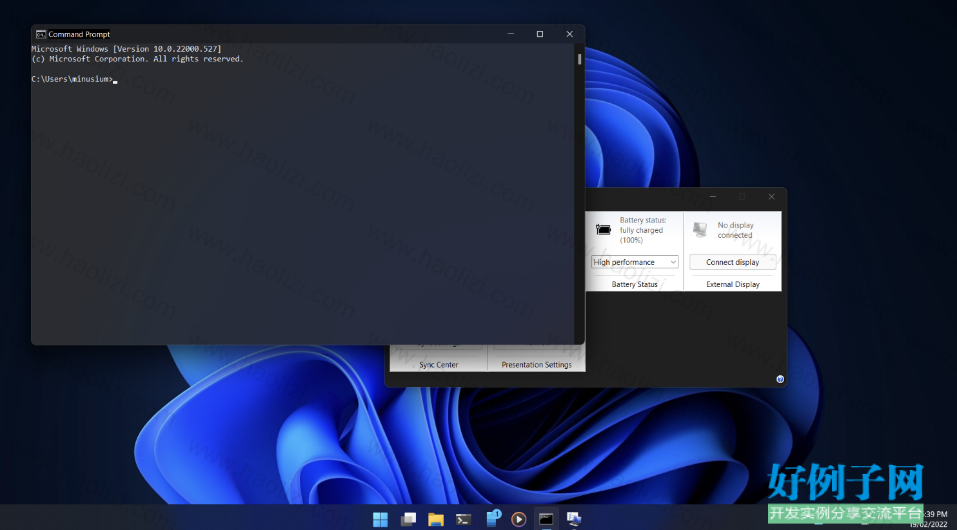Click the Command Prompt title bar icon
Image resolution: width=957 pixels, height=530 pixels.
point(41,34)
